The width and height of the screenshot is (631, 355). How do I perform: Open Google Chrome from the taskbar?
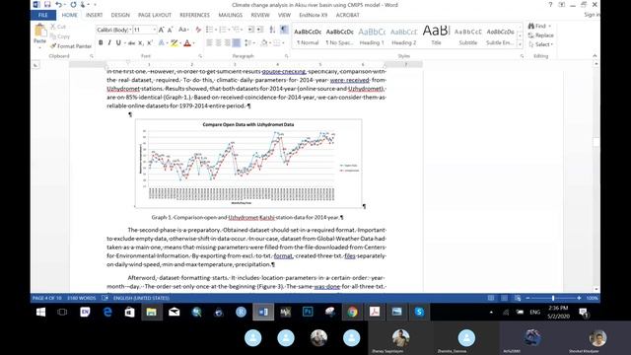(x=352, y=312)
